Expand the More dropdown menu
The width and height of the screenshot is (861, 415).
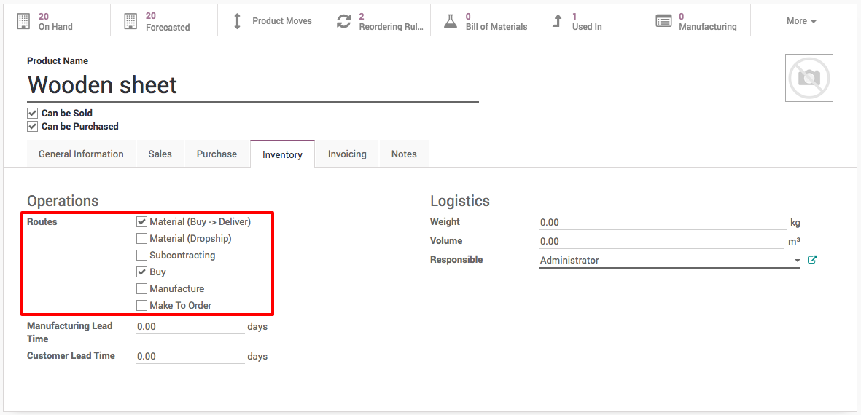click(801, 21)
